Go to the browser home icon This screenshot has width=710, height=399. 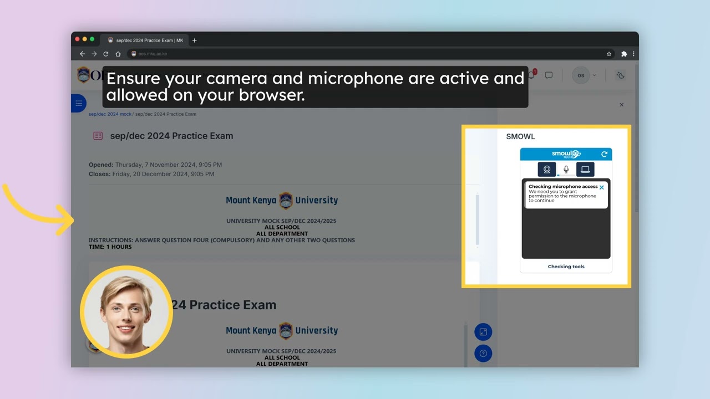118,54
